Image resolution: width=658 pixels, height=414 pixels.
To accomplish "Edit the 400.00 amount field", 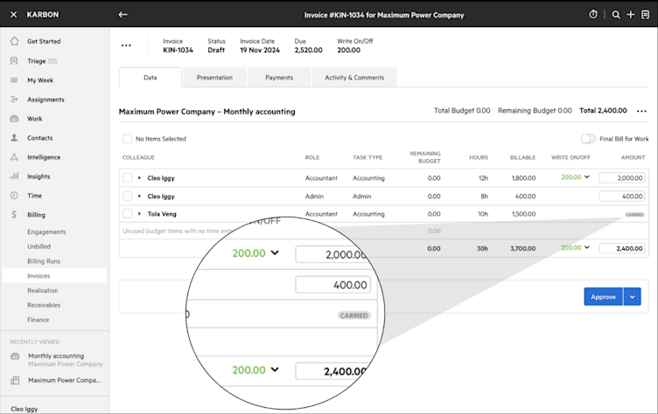I will click(x=622, y=196).
